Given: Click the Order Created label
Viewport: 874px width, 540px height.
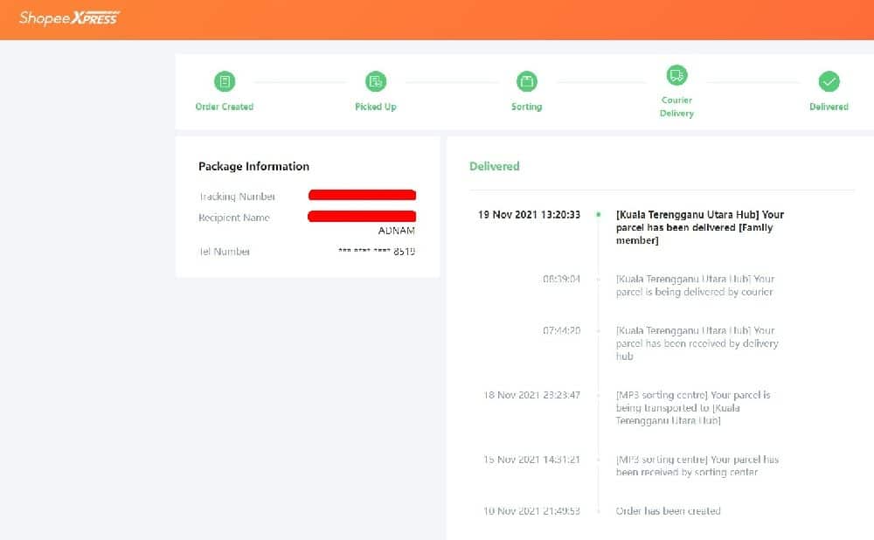Looking at the screenshot, I should click(225, 107).
